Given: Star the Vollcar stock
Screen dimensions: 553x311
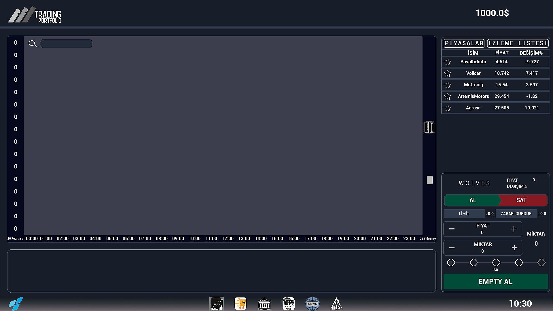Looking at the screenshot, I should point(448,73).
